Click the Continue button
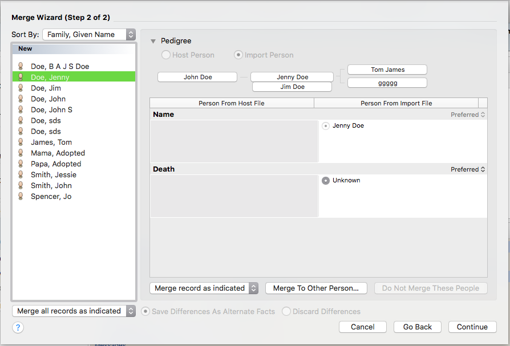The image size is (510, 346). click(472, 327)
